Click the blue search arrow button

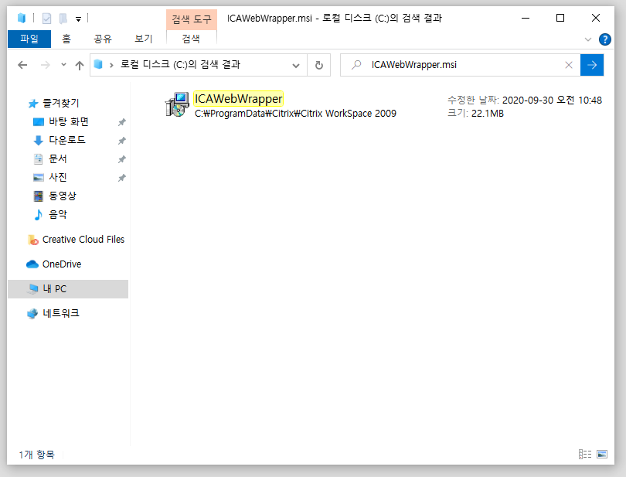(x=592, y=65)
